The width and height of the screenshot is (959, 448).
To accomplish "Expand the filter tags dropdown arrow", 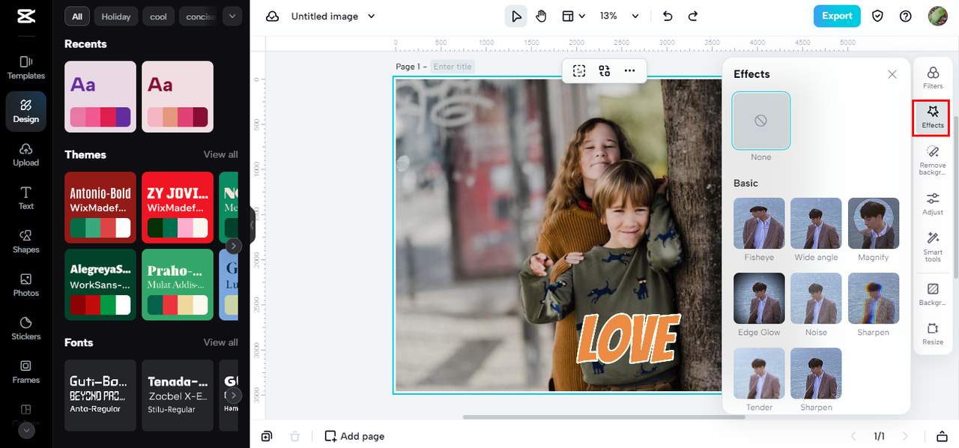I will click(x=232, y=16).
